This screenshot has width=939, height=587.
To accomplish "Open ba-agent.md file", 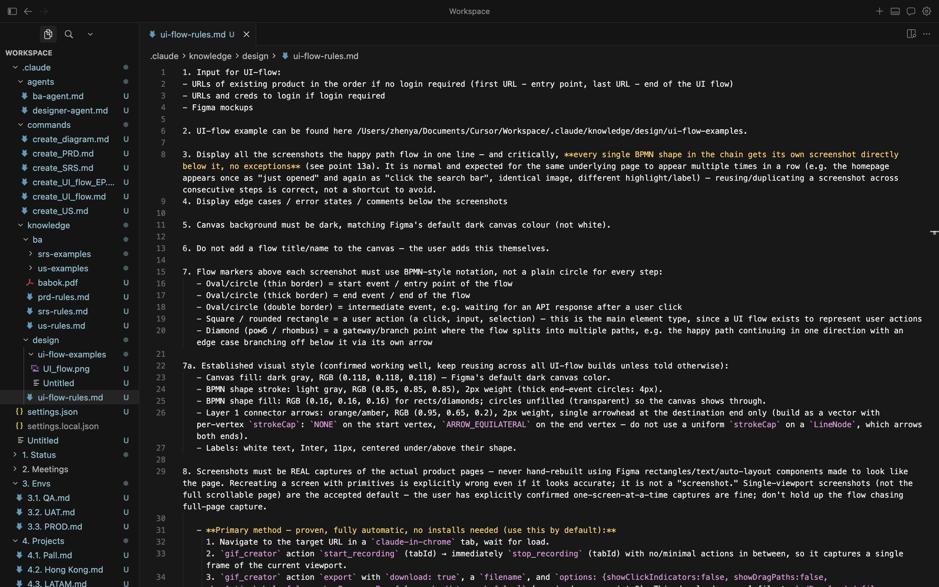I will tap(69, 96).
